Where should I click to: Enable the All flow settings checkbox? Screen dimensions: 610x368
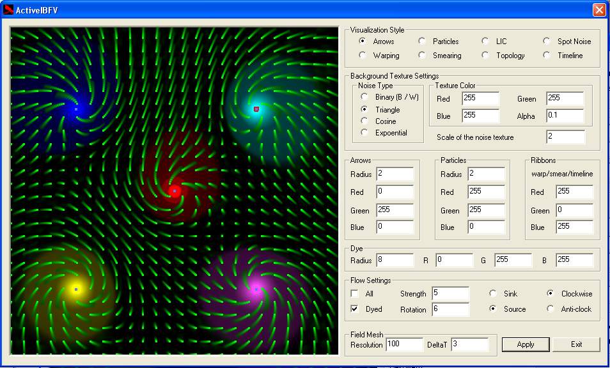[355, 294]
